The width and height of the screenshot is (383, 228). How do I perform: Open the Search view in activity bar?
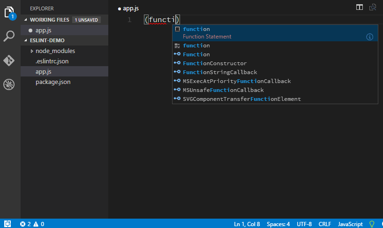[9, 36]
